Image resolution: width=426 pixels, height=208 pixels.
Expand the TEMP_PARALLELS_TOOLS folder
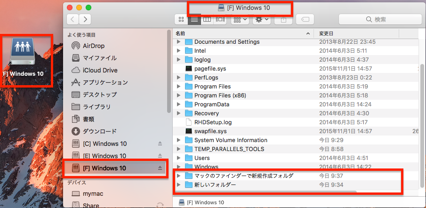click(178, 149)
